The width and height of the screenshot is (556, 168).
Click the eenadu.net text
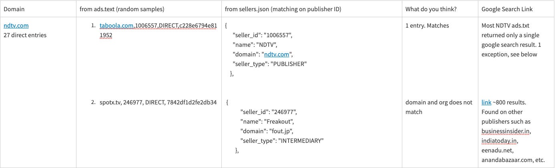[x=498, y=150]
